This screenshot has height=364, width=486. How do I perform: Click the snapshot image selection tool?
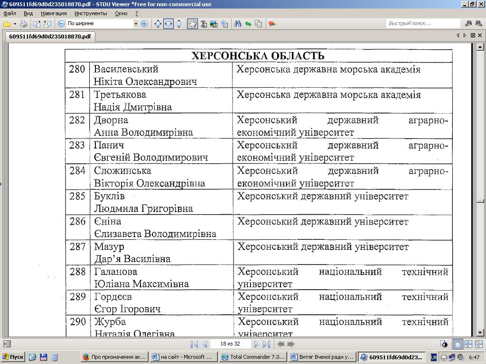214,24
